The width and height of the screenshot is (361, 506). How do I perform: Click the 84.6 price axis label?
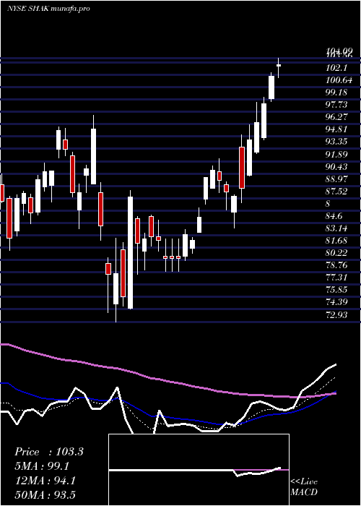[334, 216]
